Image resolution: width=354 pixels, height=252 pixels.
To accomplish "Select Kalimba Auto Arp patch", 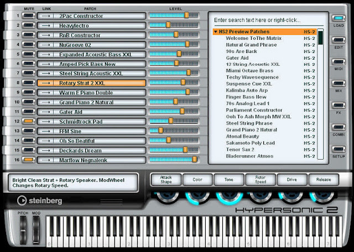I will coord(247,91).
